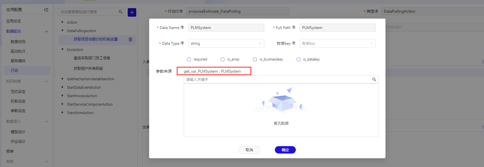Open 机制设定 menu item
The image size is (484, 167).
[x=18, y=101]
